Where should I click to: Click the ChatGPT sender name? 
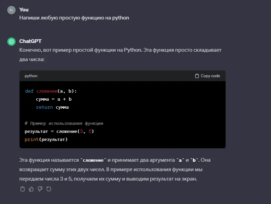[x=30, y=41]
